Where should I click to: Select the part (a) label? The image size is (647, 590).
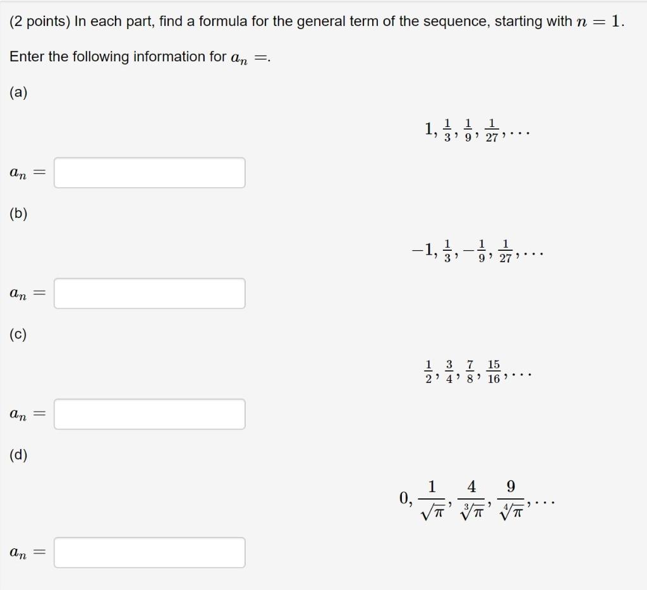pos(18,92)
